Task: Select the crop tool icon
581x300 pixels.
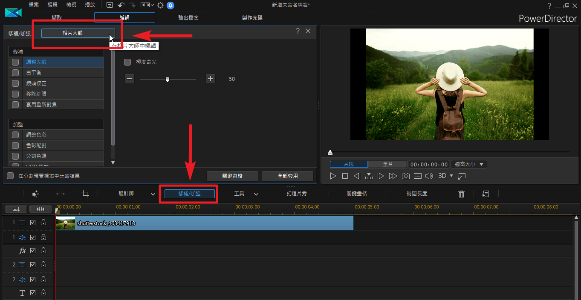Action: click(x=85, y=194)
